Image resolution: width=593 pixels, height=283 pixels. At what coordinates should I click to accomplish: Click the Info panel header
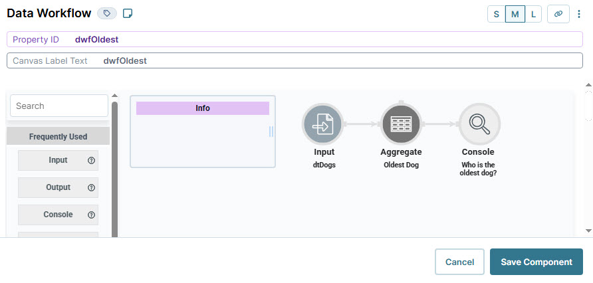203,108
